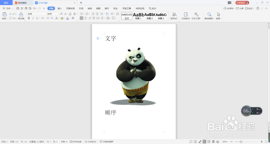
Task: Apply Subscript formatting
Action: [52, 18]
